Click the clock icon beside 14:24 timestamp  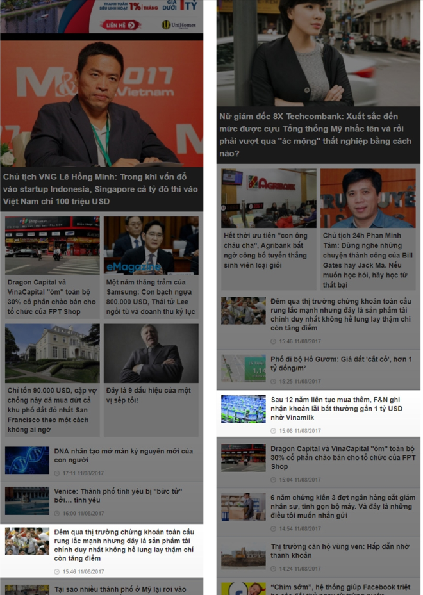coord(274,569)
